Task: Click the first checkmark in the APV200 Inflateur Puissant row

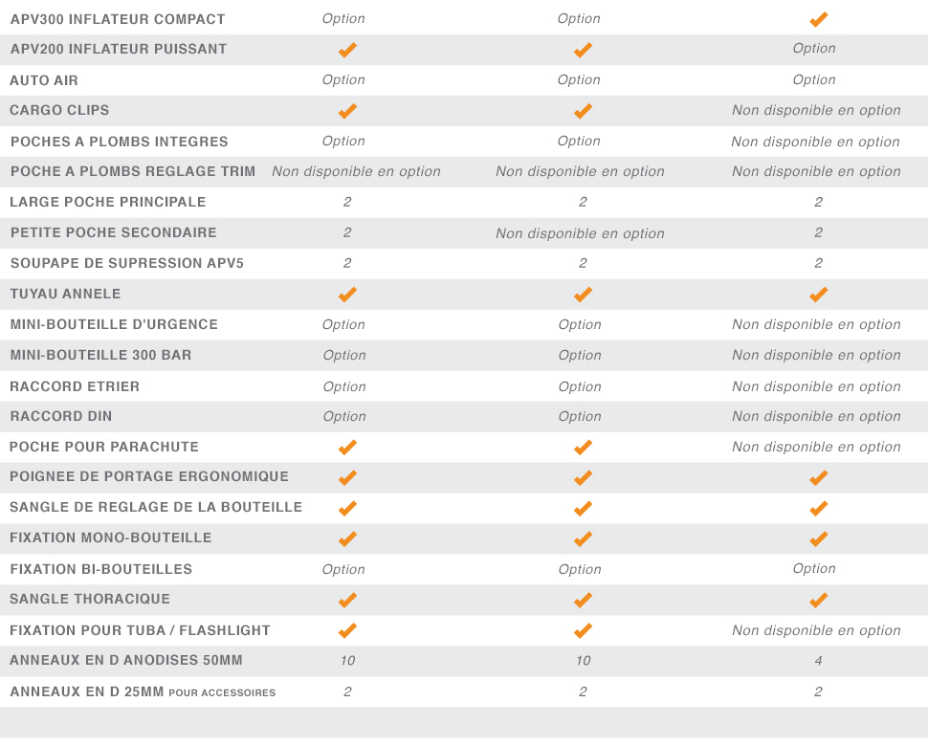Action: pos(347,50)
